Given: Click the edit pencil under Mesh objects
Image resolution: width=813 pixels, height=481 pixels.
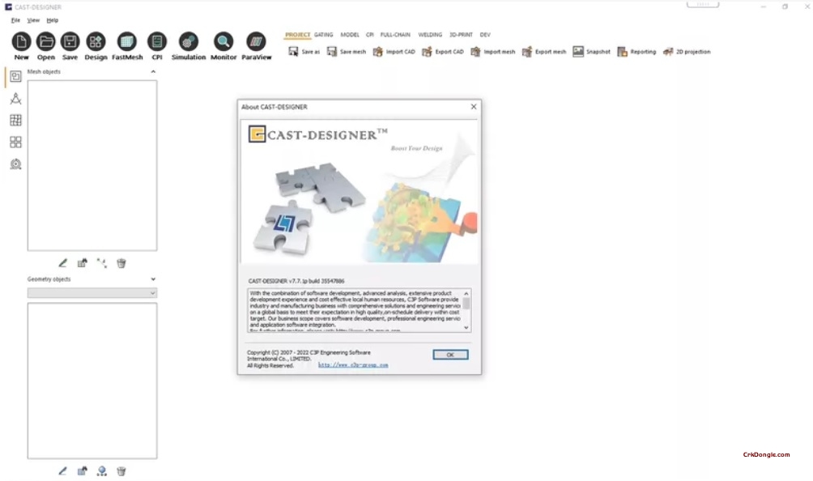Looking at the screenshot, I should (x=62, y=263).
